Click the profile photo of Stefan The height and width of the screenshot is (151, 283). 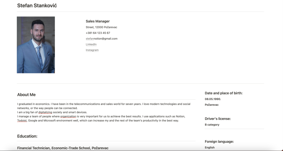click(36, 45)
